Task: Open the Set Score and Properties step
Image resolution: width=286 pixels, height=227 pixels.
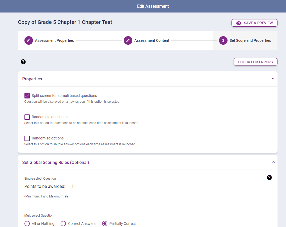Action: click(250, 40)
